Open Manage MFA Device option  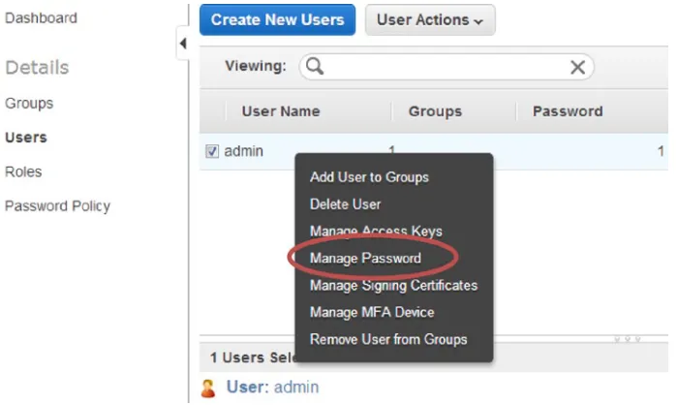tap(372, 312)
